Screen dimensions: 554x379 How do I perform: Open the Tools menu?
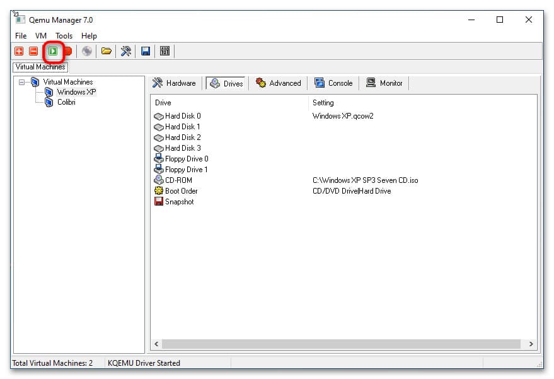(x=64, y=36)
